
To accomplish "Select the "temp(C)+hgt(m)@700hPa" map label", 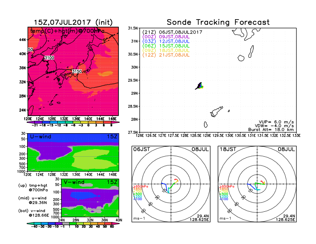I will pos(67,31).
